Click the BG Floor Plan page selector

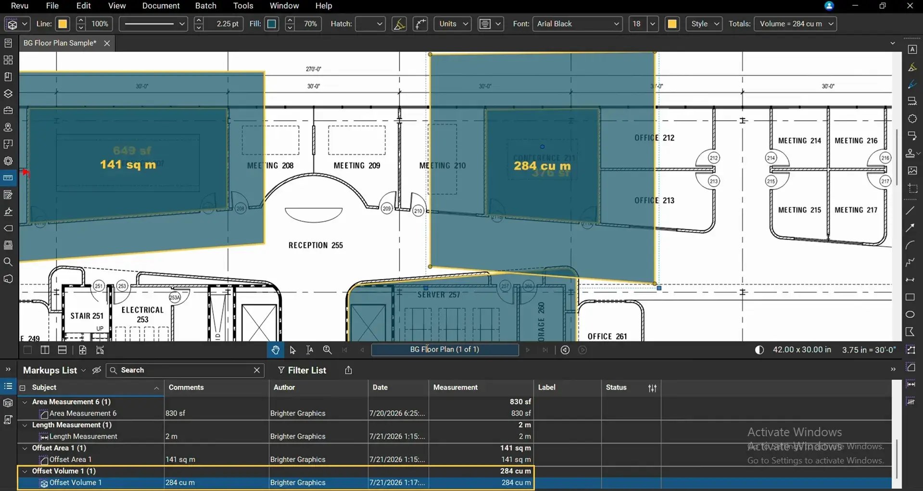(445, 350)
